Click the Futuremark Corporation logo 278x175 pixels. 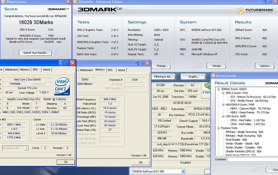tap(255, 11)
